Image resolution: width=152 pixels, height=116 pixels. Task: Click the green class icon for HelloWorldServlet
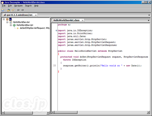(14, 25)
